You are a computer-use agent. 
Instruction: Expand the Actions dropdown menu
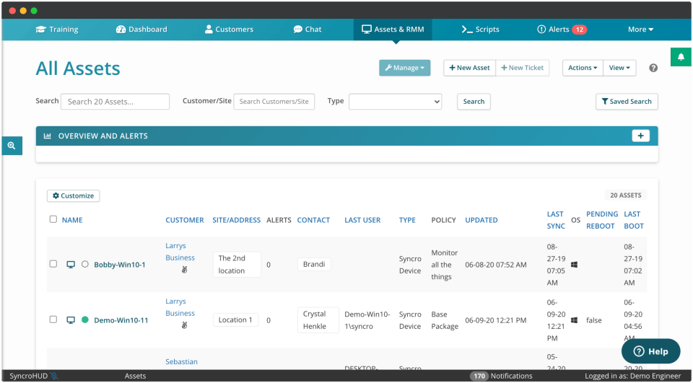pos(583,68)
